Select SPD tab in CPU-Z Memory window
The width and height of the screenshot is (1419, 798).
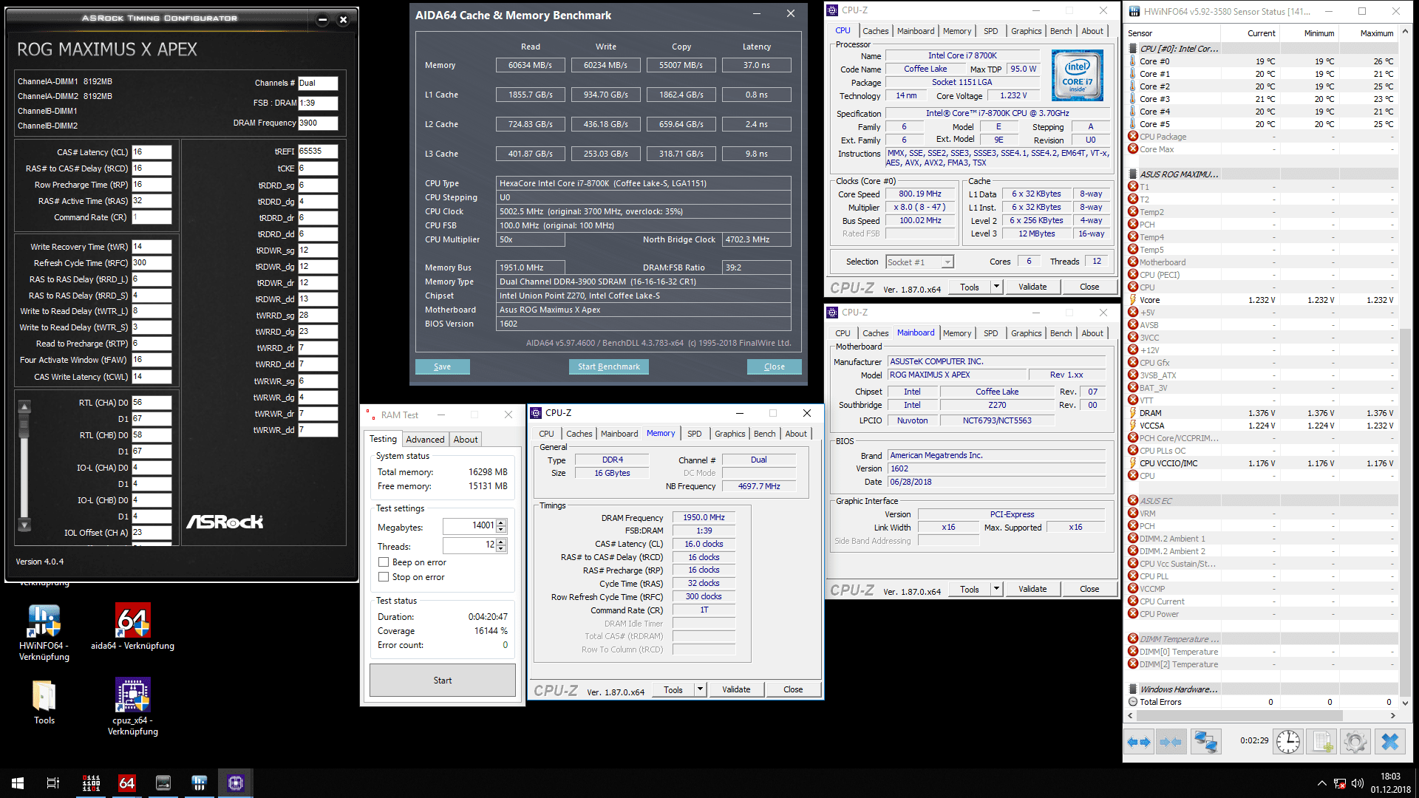695,434
